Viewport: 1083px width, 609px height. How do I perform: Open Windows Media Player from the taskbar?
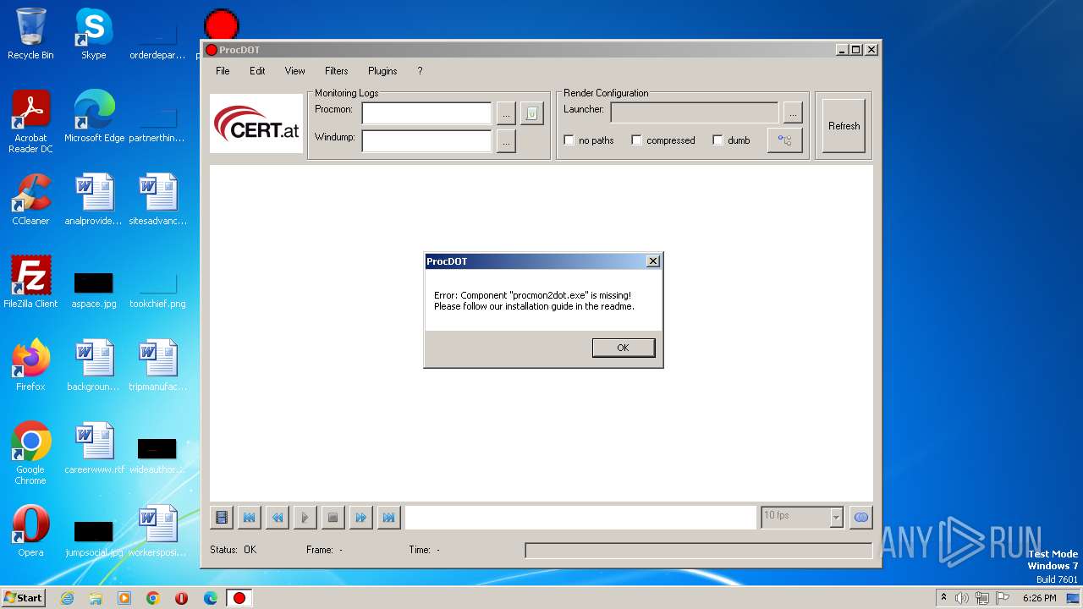pyautogui.click(x=124, y=598)
